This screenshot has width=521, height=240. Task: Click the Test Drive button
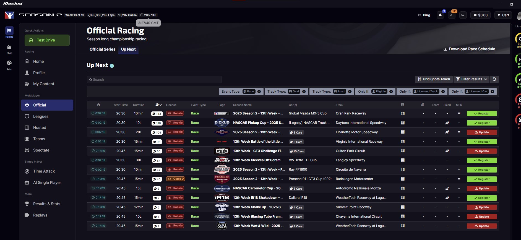point(47,40)
